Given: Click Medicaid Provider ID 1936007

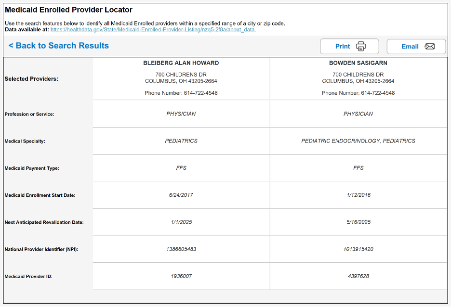Looking at the screenshot, I should click(x=181, y=276).
